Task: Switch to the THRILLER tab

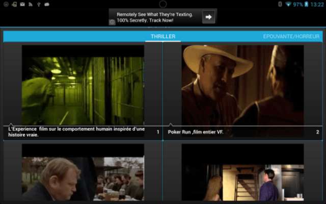Action: (163, 36)
